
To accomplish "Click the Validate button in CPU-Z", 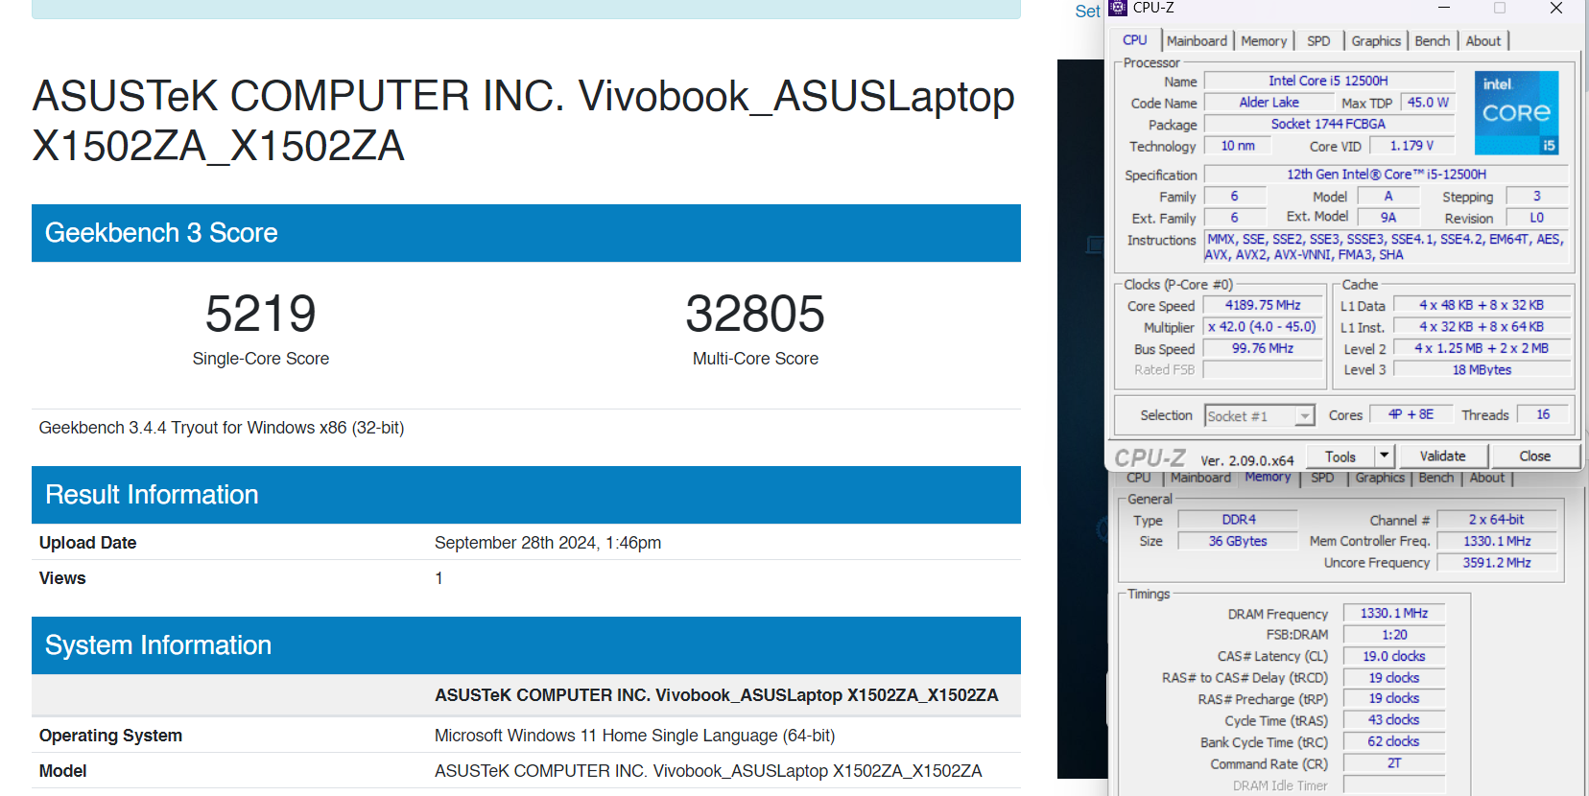I will pyautogui.click(x=1442, y=456).
